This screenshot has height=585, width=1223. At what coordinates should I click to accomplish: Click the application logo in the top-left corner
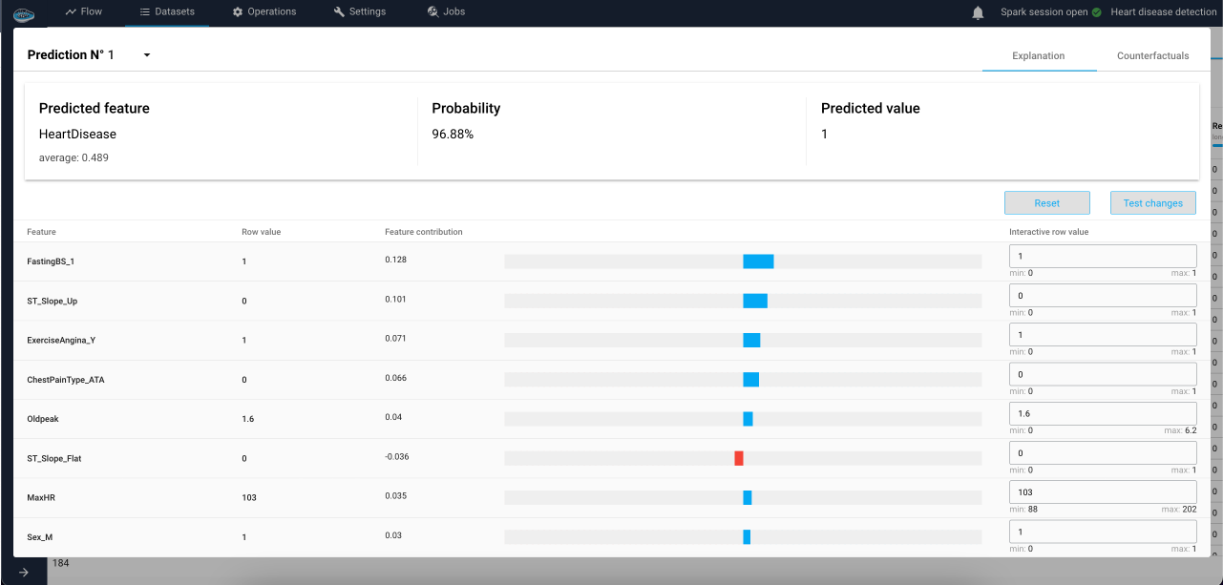24,12
